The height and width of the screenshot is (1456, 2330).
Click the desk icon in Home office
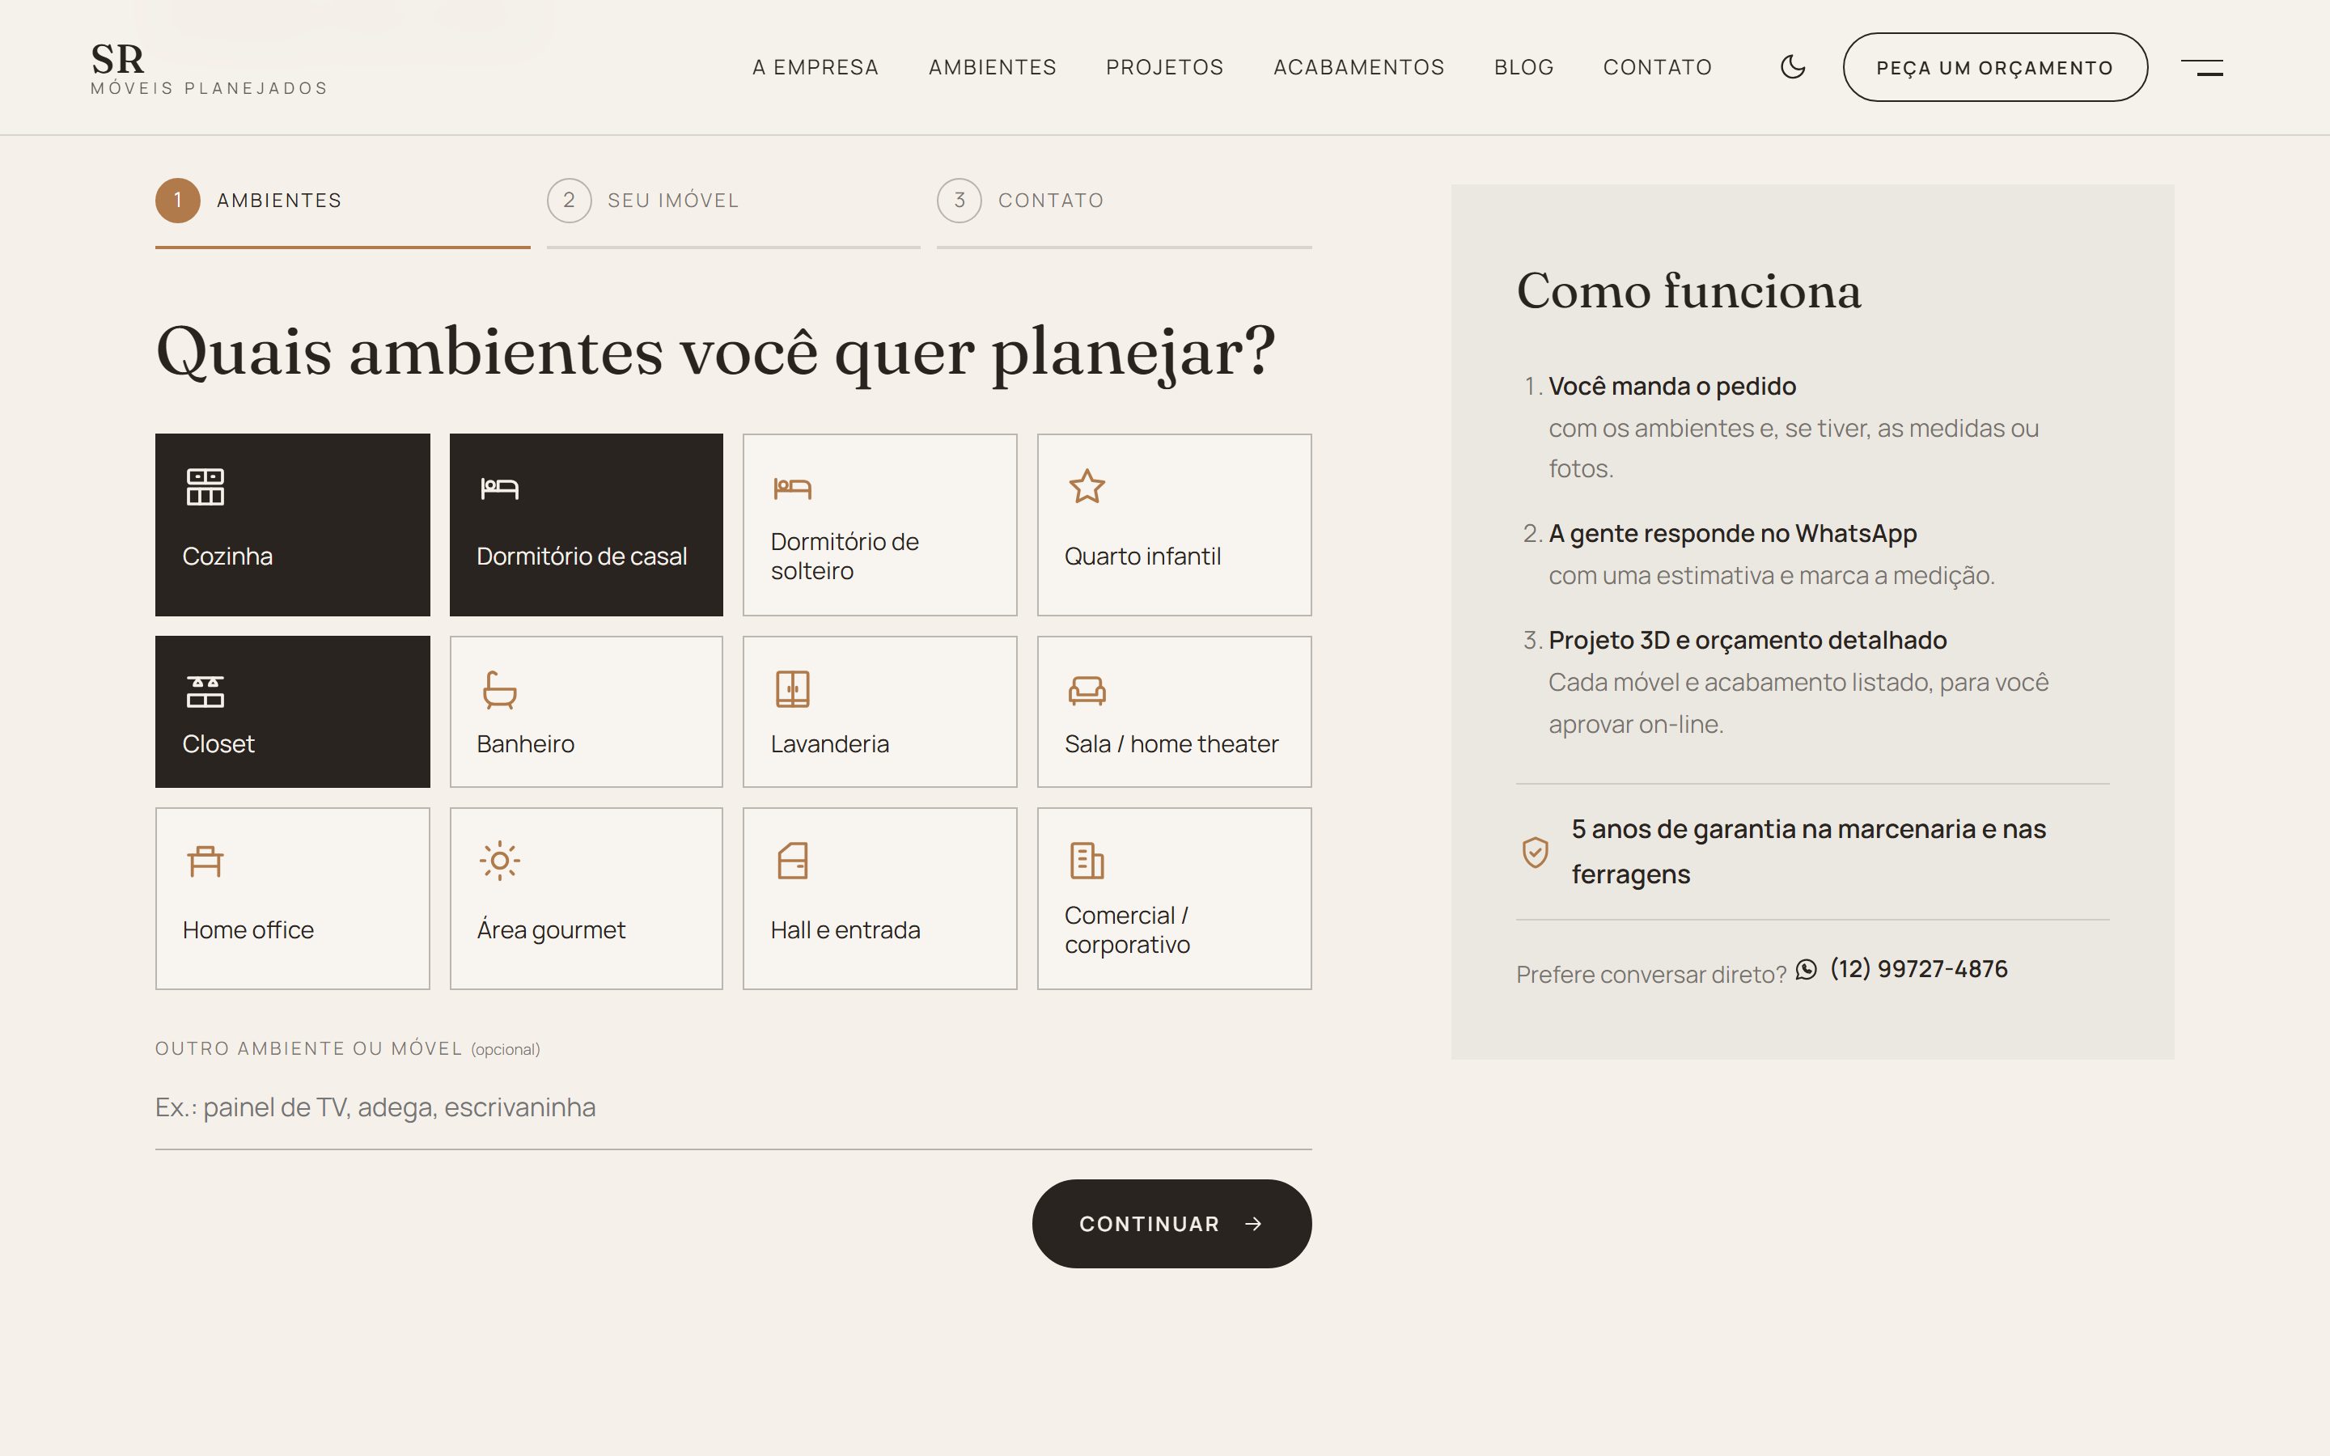[x=205, y=861]
